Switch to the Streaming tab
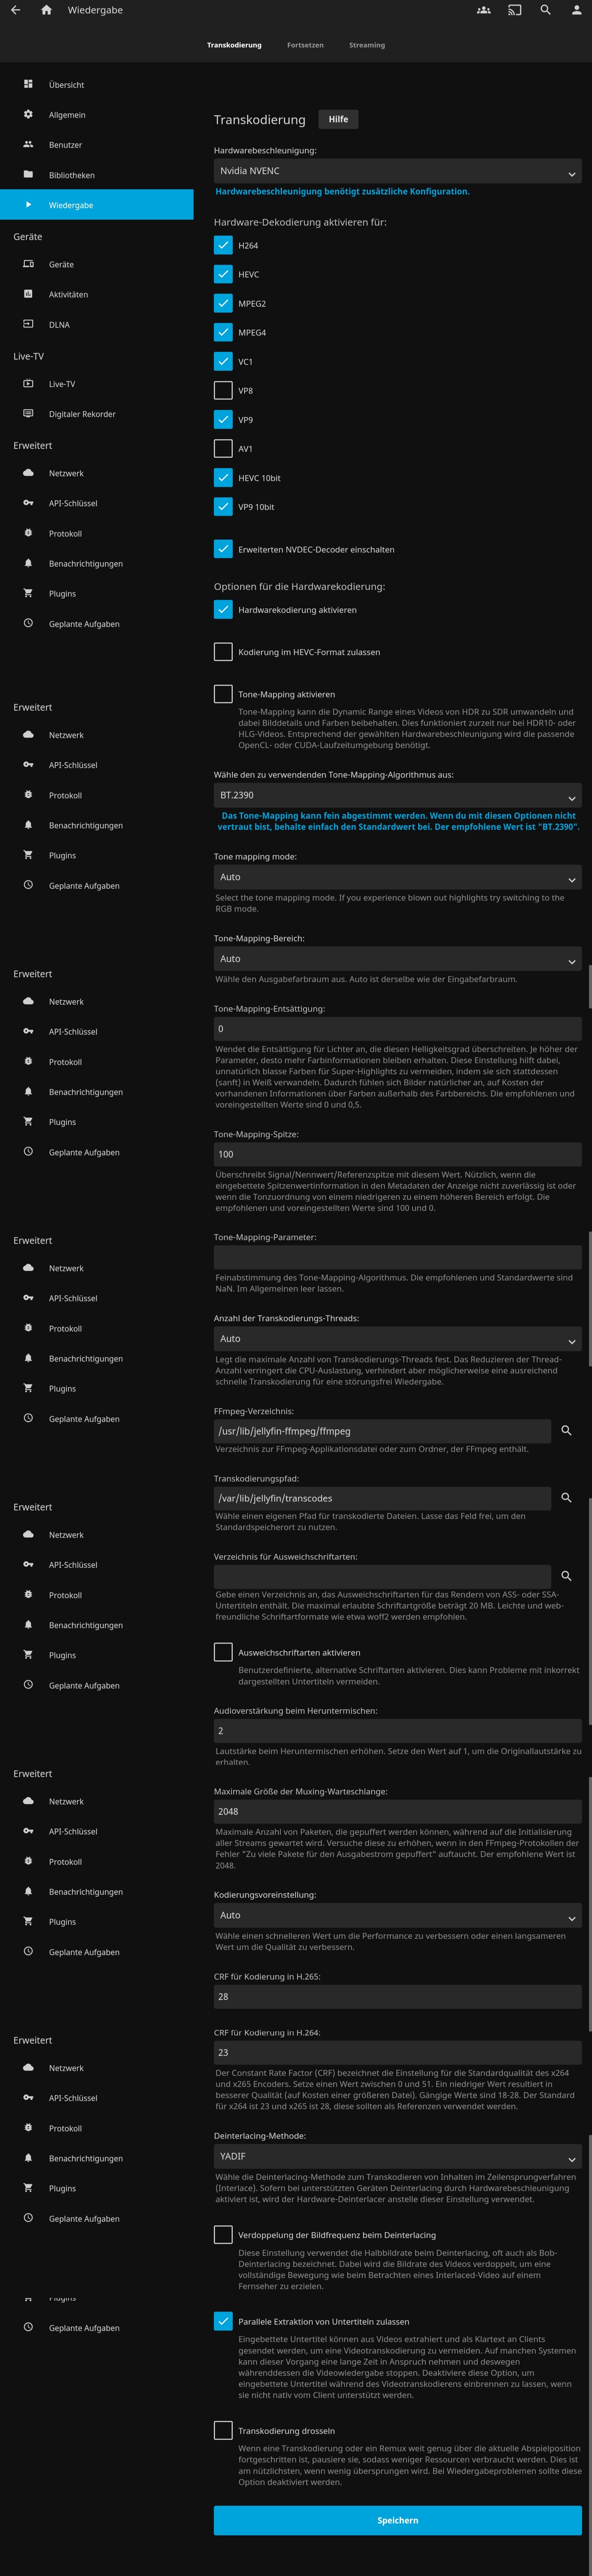The image size is (592, 2576). pyautogui.click(x=367, y=45)
